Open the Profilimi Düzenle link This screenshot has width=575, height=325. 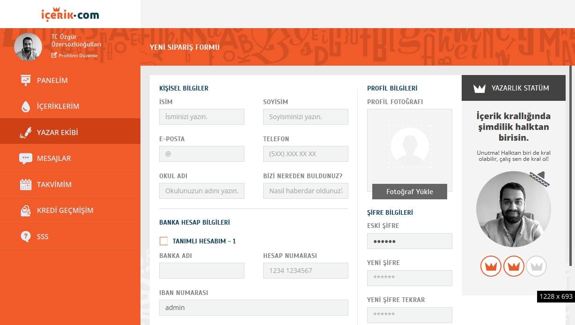coord(77,55)
